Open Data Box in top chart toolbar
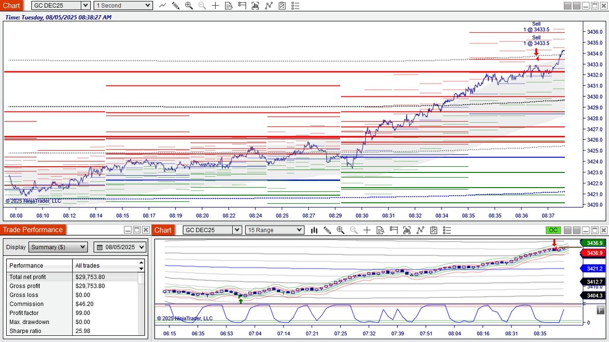 pyautogui.click(x=229, y=6)
